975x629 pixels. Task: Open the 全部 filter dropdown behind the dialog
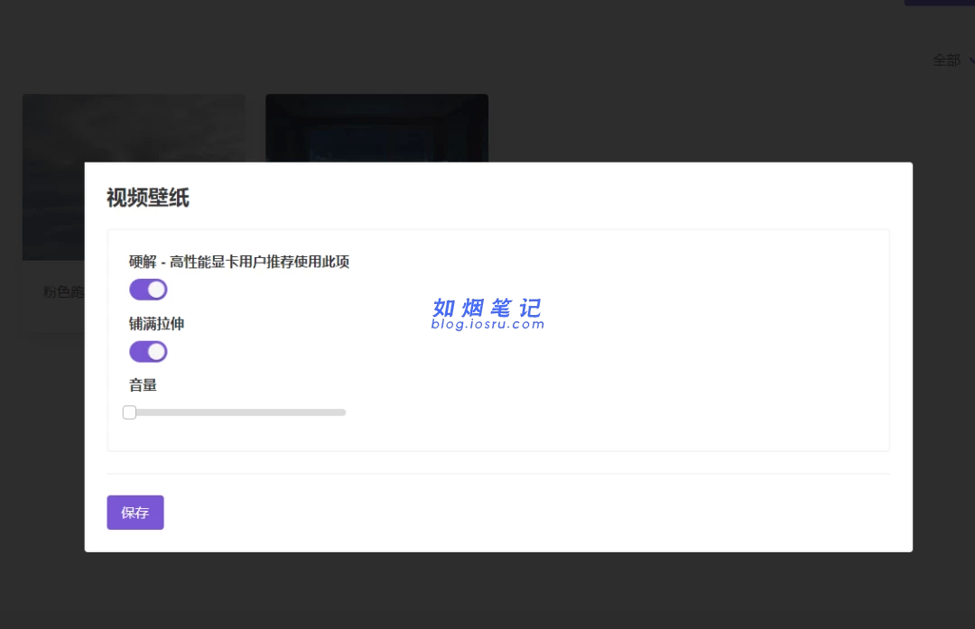tap(953, 60)
